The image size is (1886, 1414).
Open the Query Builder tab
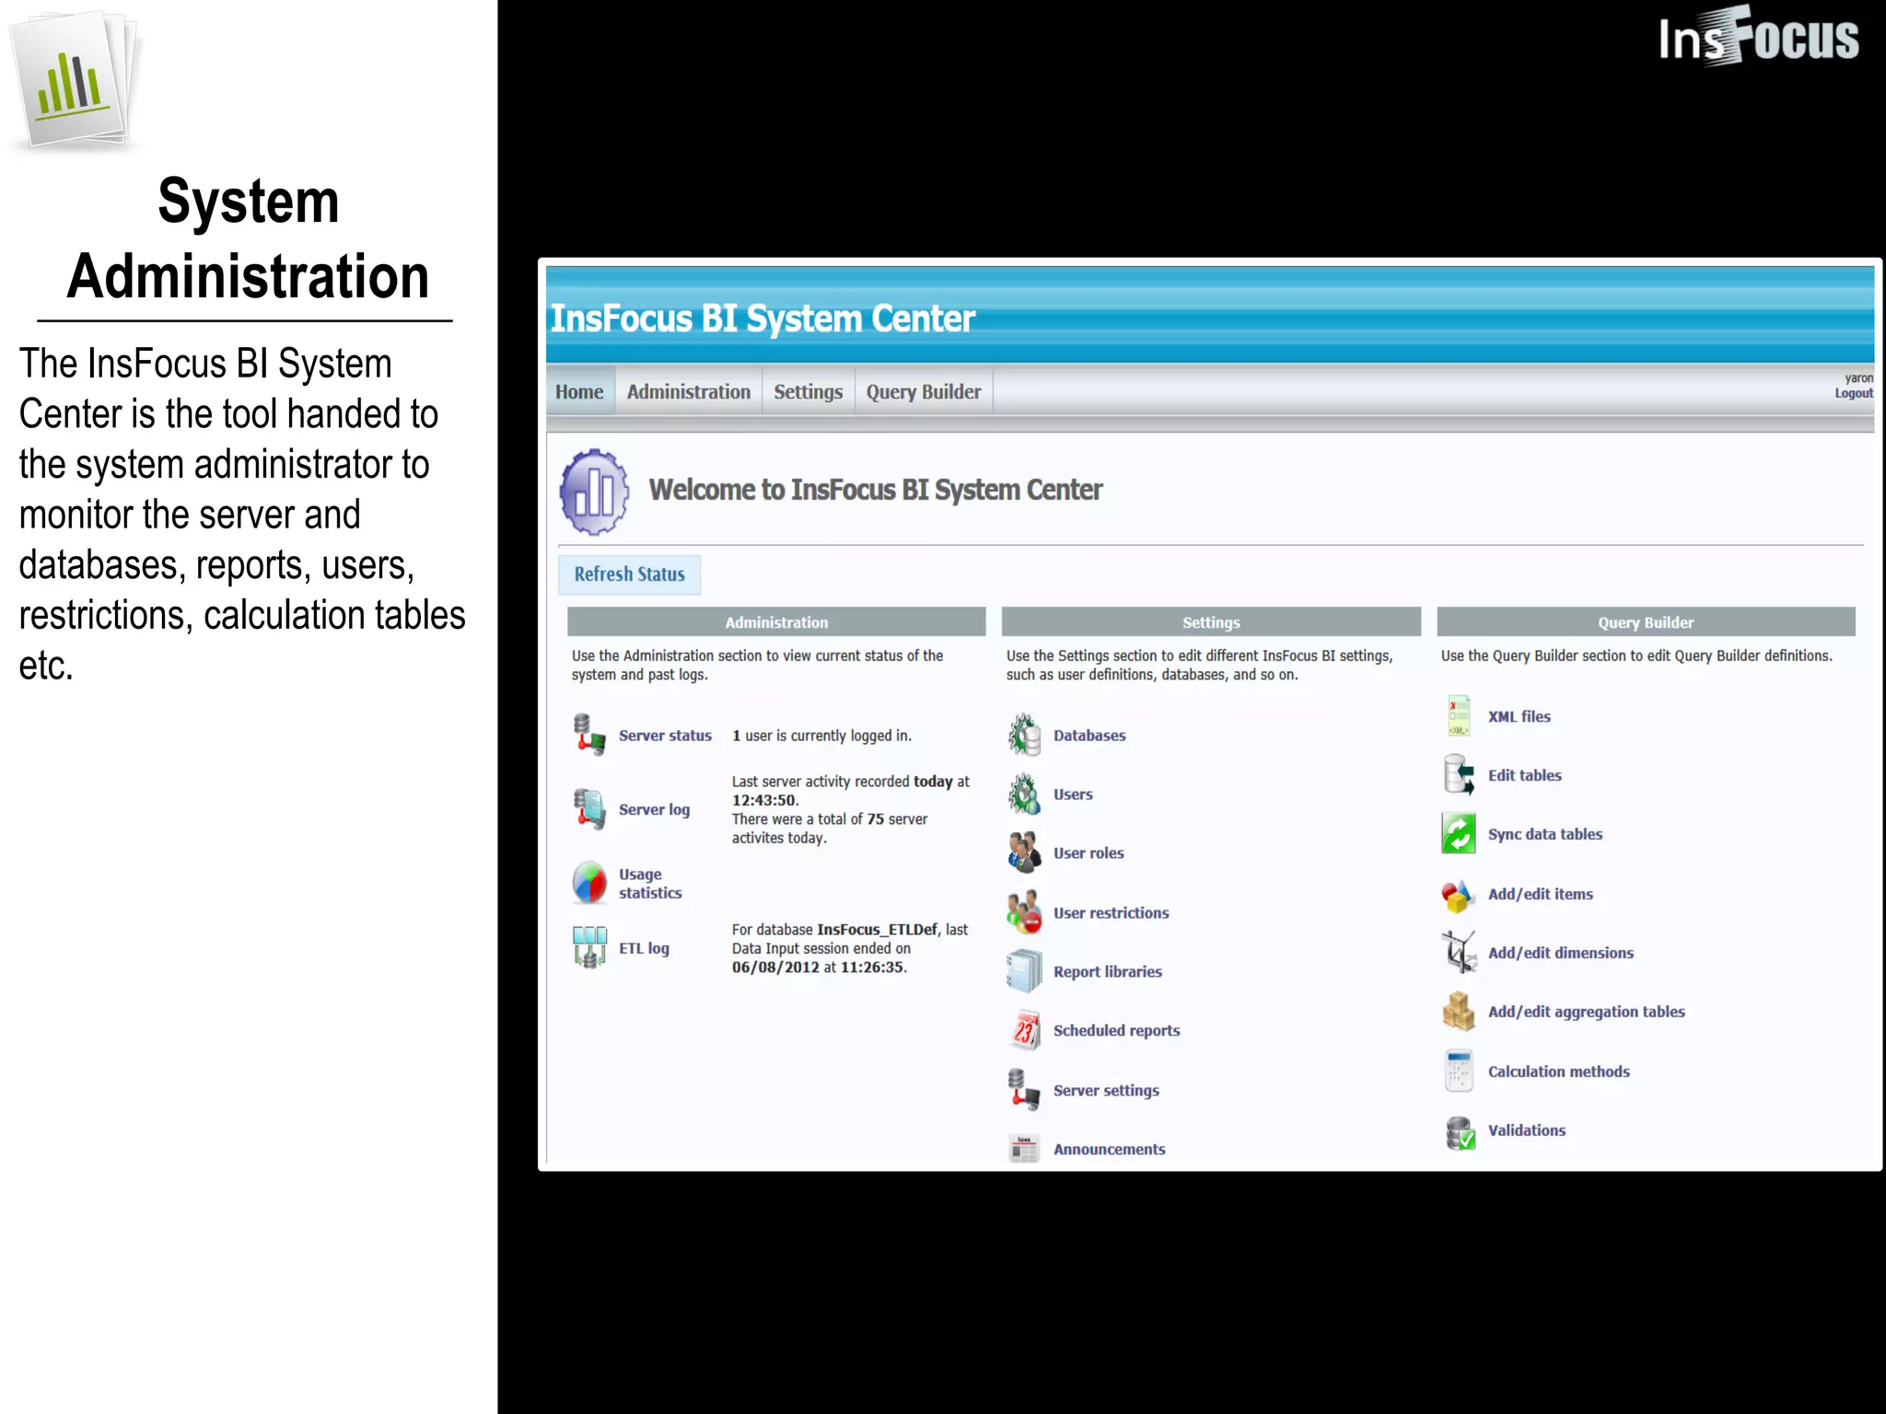[923, 391]
